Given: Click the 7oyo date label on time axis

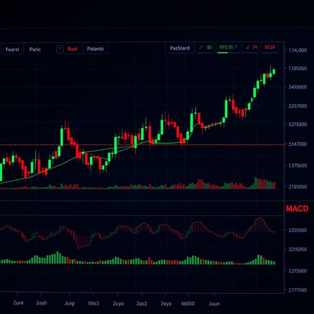Looking at the screenshot, I should pos(166,304).
